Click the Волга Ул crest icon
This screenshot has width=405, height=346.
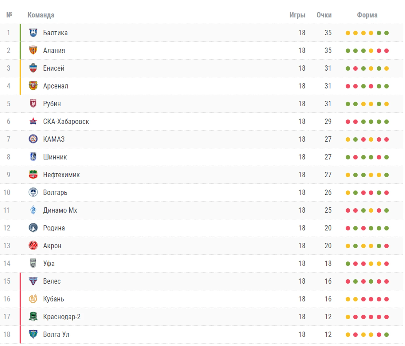(x=33, y=334)
